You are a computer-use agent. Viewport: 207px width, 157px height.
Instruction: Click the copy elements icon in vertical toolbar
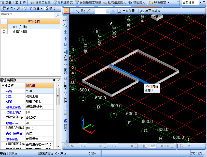coord(66,26)
